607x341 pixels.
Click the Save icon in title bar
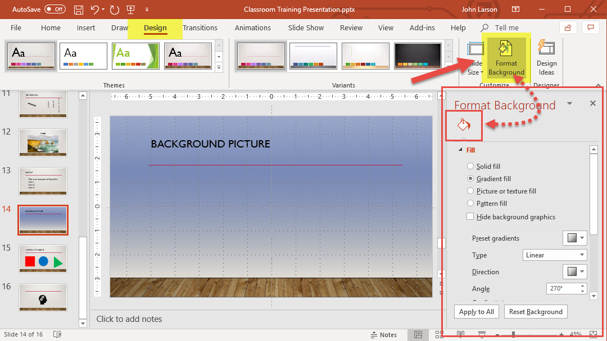click(x=79, y=10)
